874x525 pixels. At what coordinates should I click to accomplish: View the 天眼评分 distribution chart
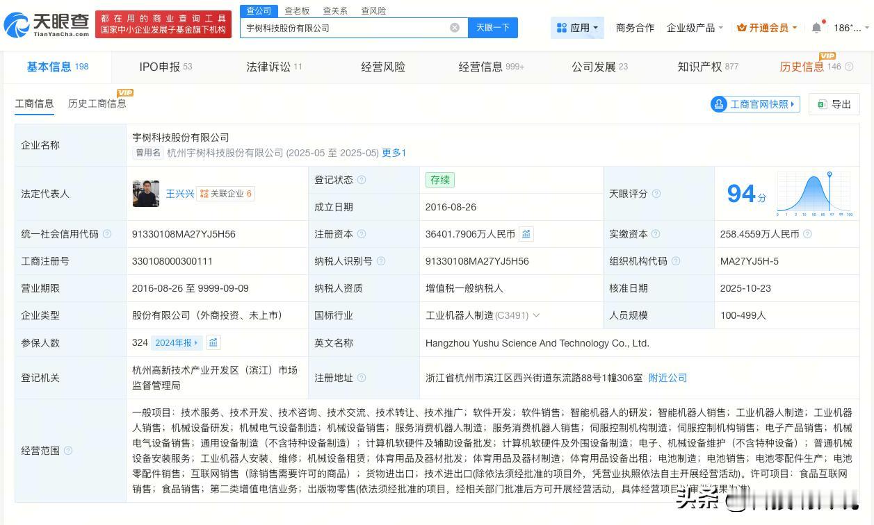pyautogui.click(x=816, y=194)
